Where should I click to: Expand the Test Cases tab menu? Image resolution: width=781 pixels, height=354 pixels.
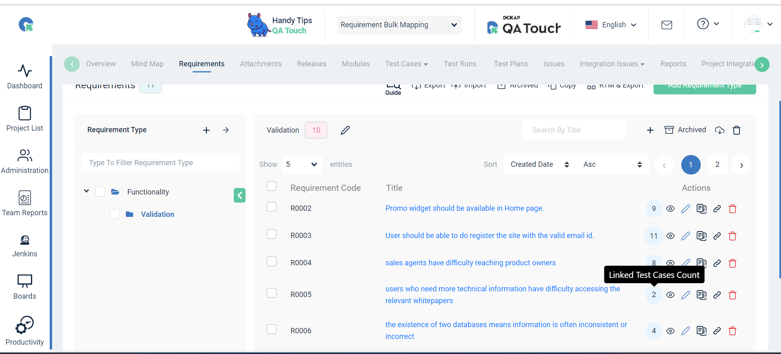coord(406,64)
